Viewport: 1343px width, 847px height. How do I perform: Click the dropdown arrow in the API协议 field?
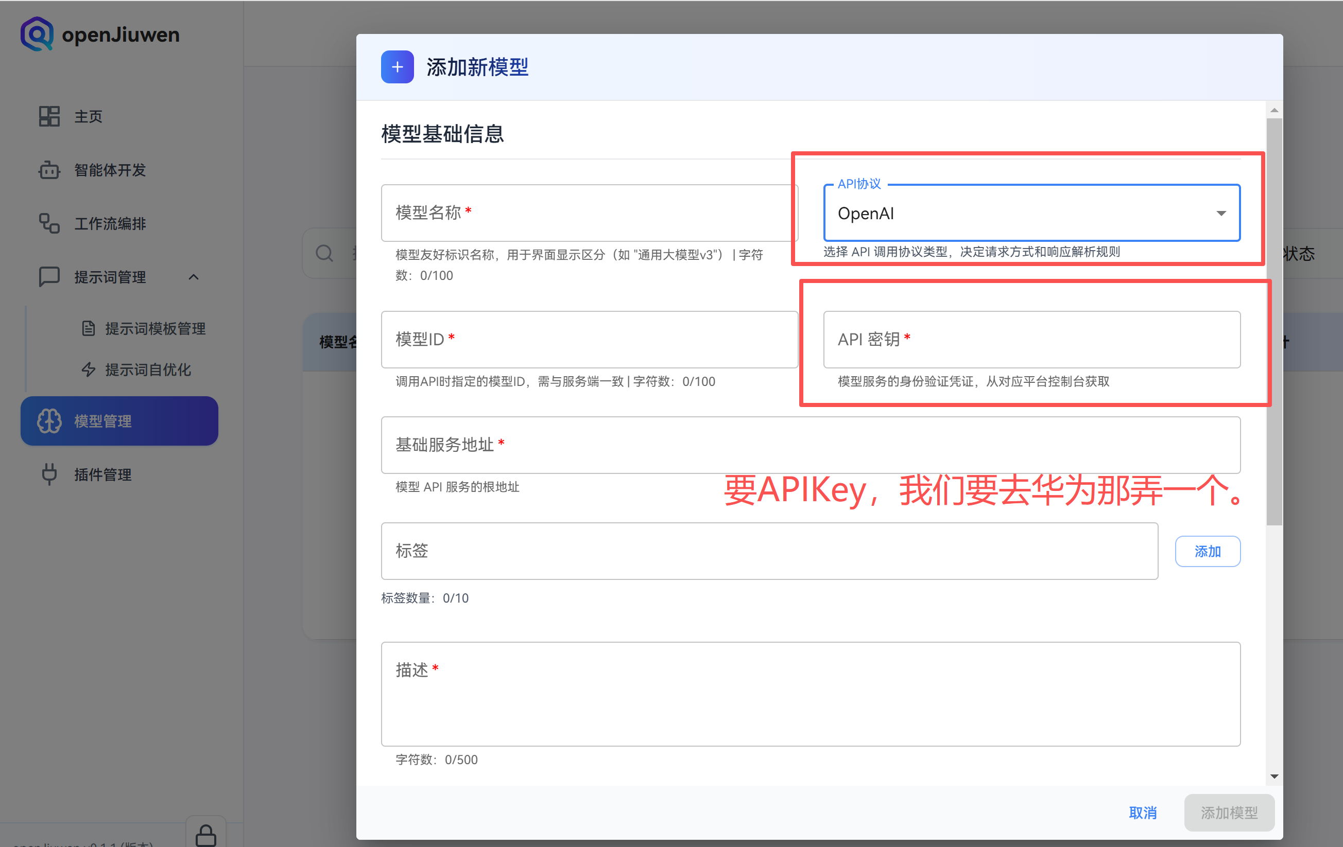coord(1221,214)
